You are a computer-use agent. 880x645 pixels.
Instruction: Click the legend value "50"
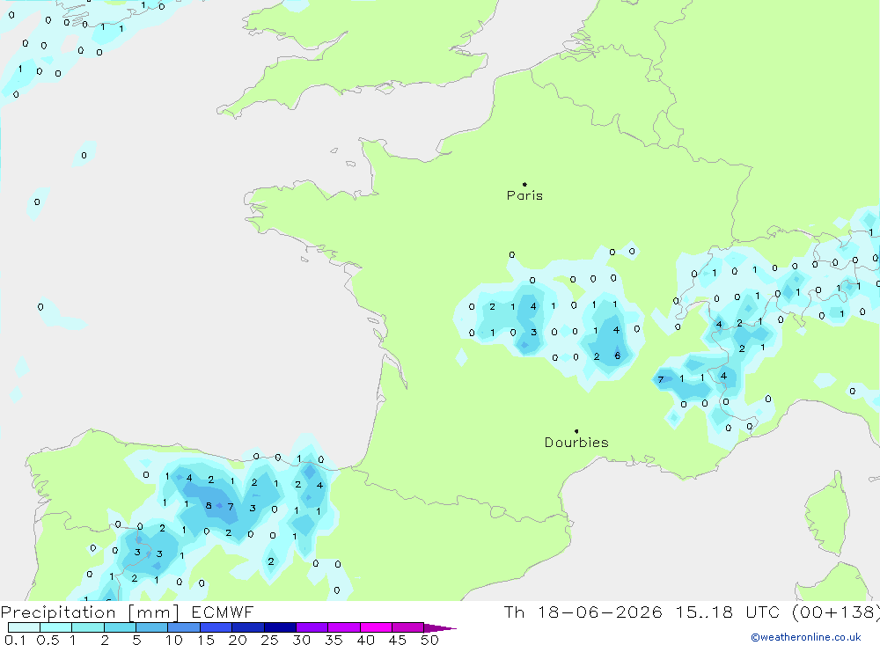pos(429,640)
